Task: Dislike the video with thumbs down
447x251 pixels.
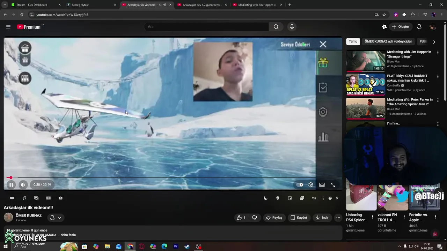Action: pos(255,218)
